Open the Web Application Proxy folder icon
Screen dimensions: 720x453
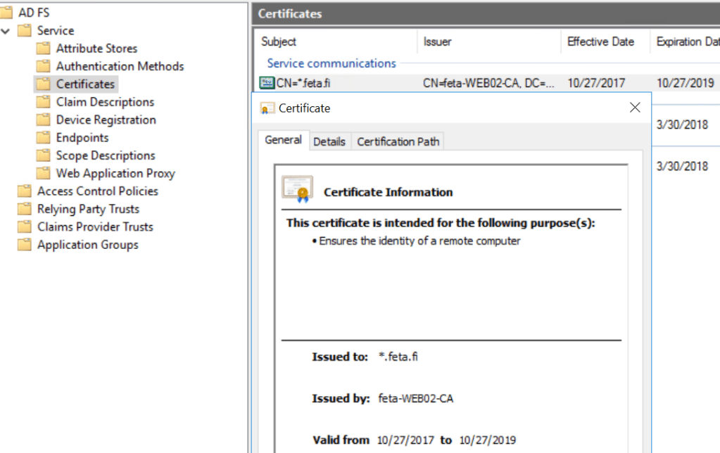(42, 173)
